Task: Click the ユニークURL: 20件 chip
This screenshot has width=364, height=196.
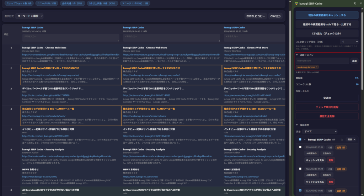Action: (x=47, y=4)
